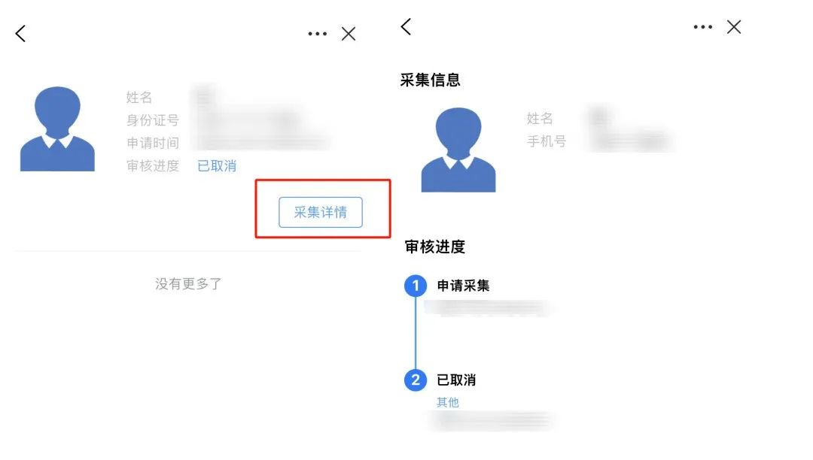Select the 采集信息 heading
Image resolution: width=813 pixels, height=460 pixels.
(x=431, y=80)
